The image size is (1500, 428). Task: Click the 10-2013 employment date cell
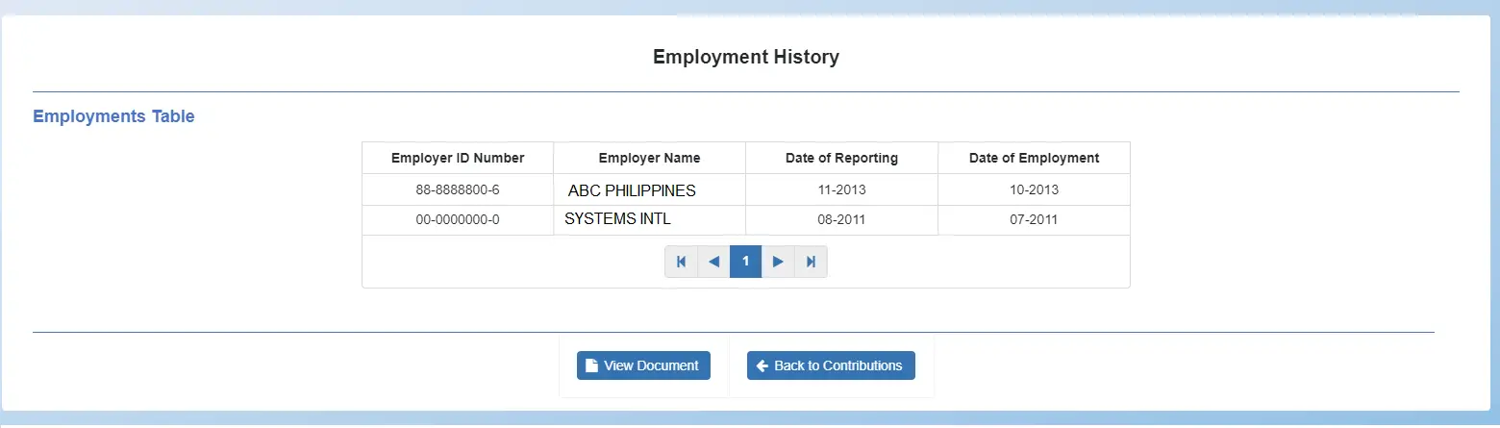(x=1034, y=190)
